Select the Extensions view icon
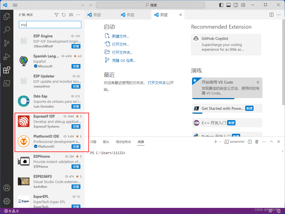Screen dimensions: 285x214 click(x=7, y=70)
